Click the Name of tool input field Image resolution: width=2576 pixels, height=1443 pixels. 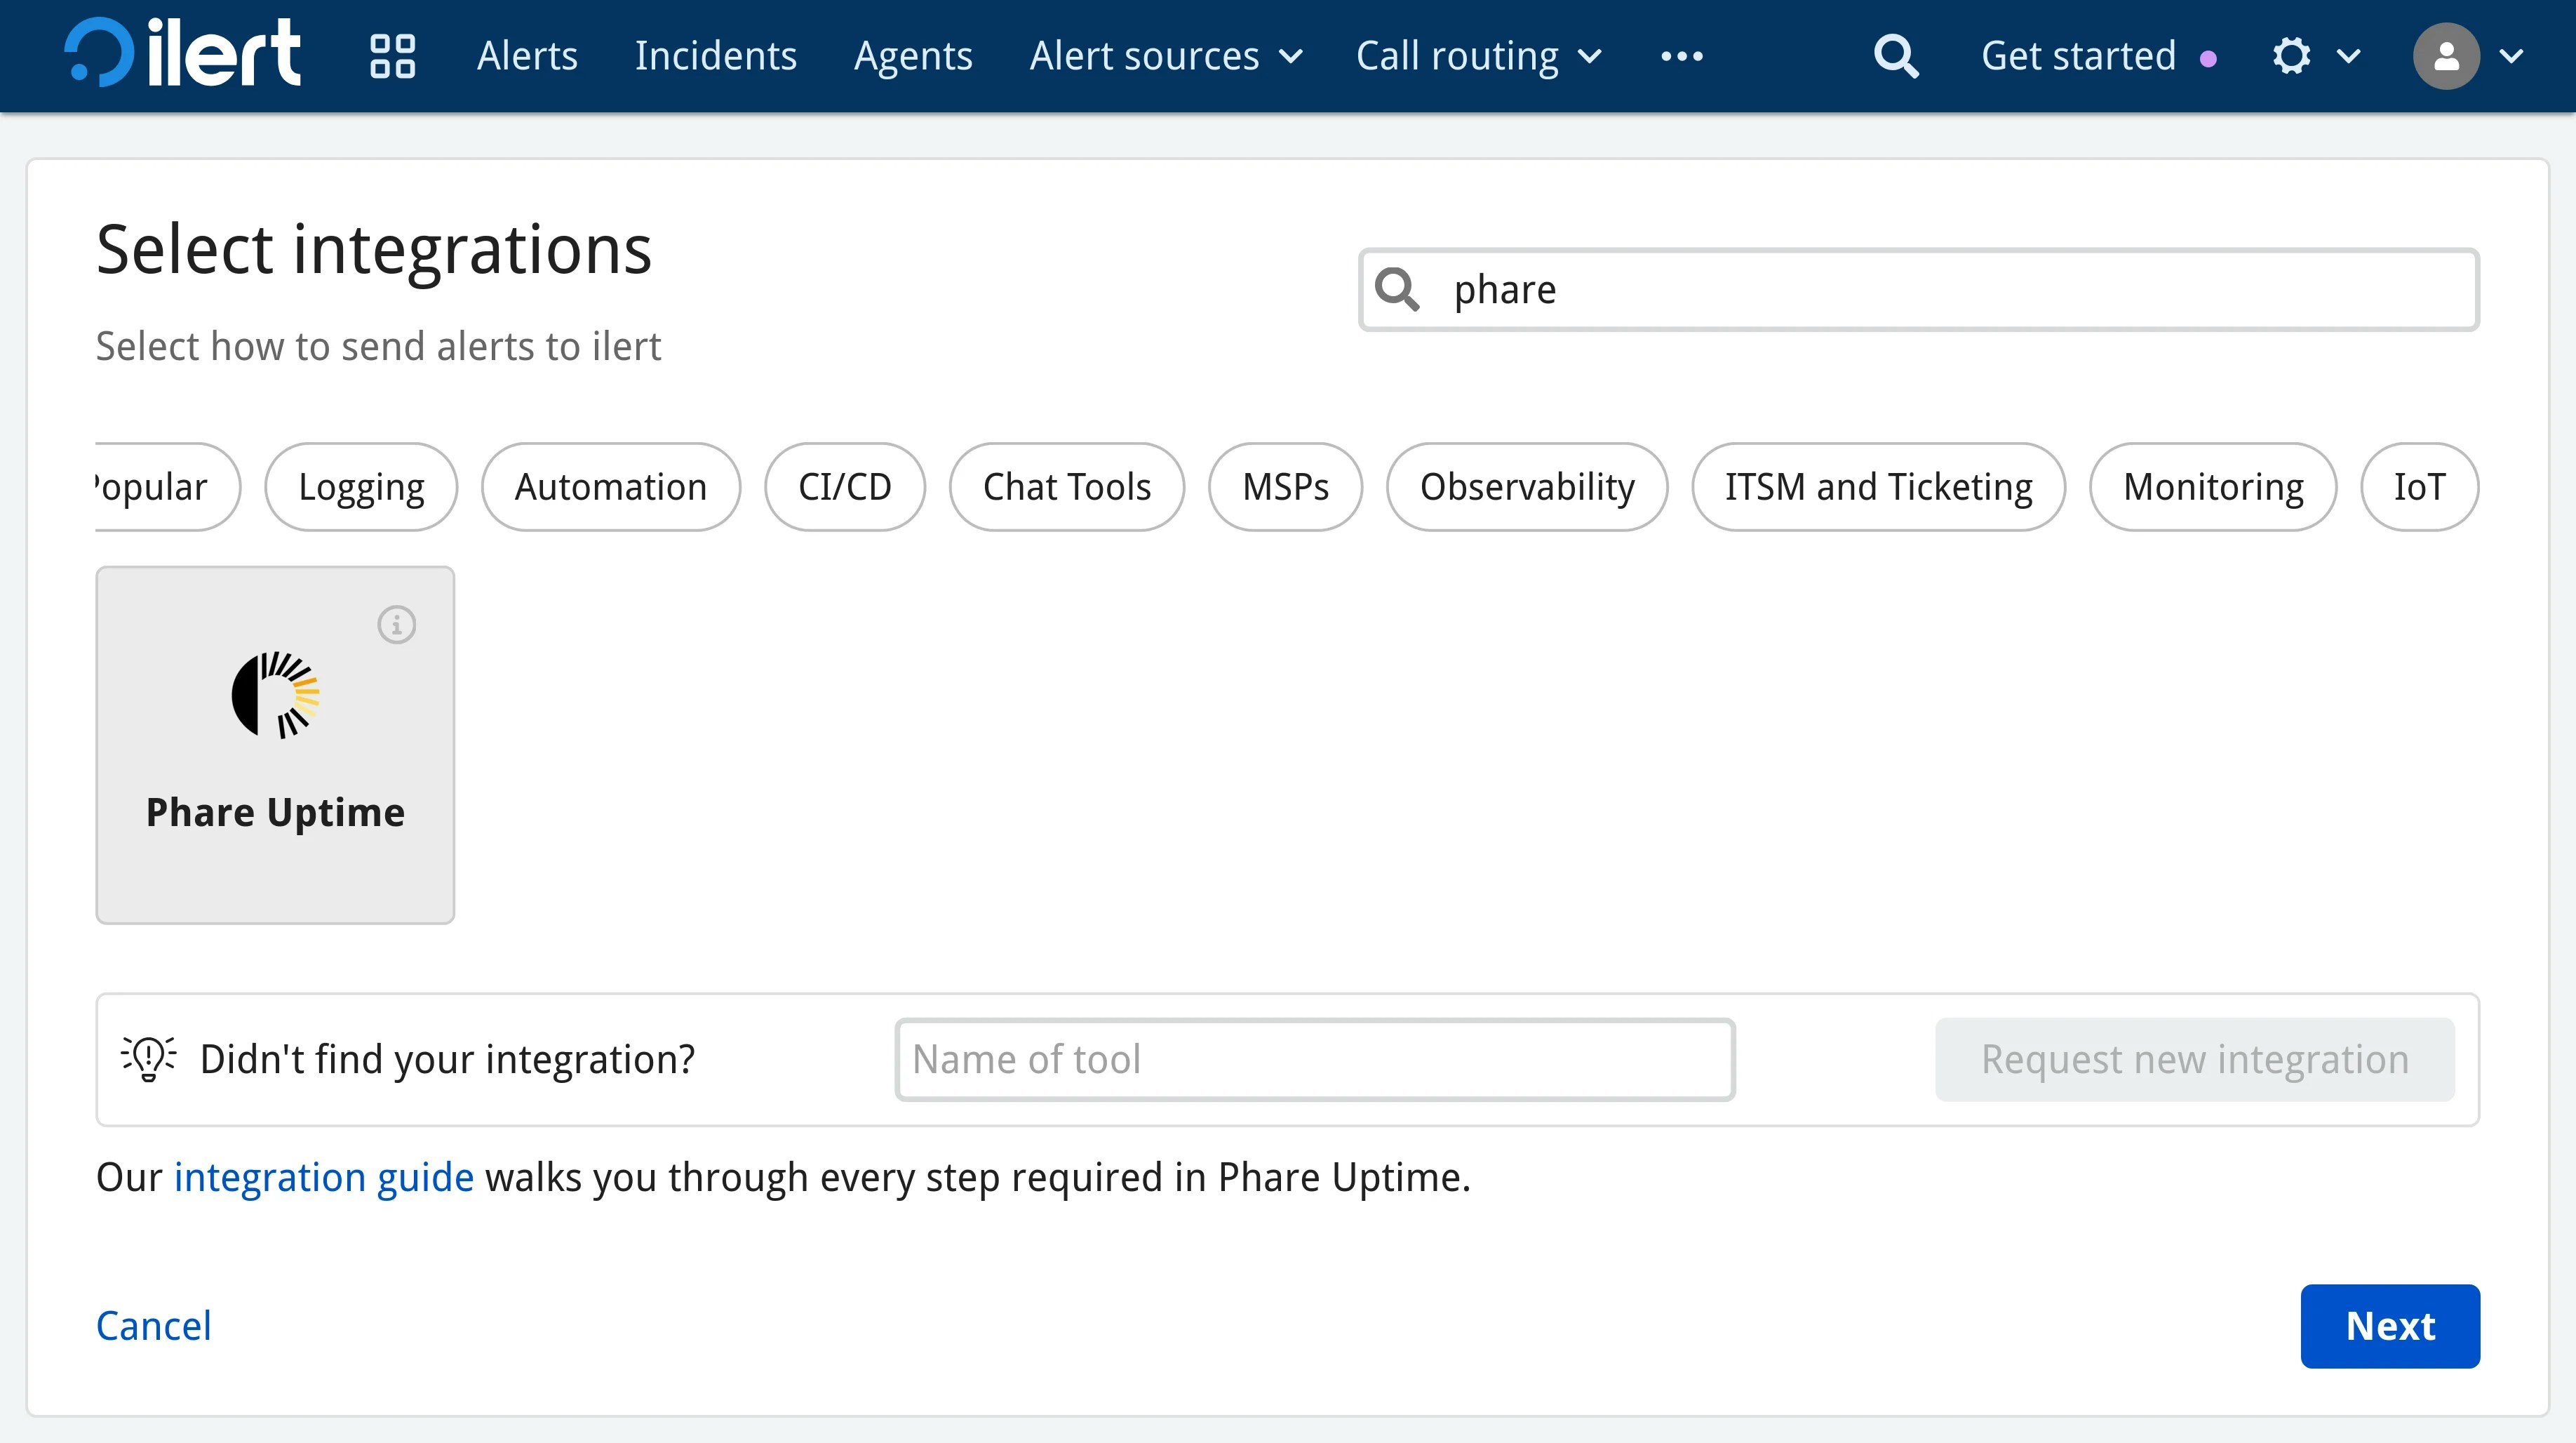click(x=1314, y=1058)
